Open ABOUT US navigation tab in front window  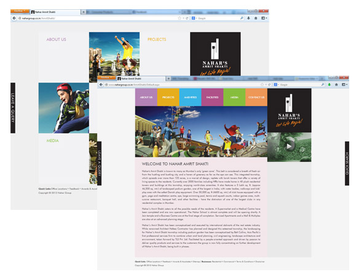pyautogui.click(x=146, y=97)
